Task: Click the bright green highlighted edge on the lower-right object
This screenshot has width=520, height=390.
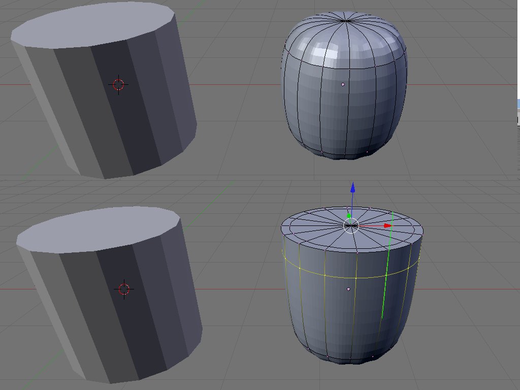Action: click(387, 265)
